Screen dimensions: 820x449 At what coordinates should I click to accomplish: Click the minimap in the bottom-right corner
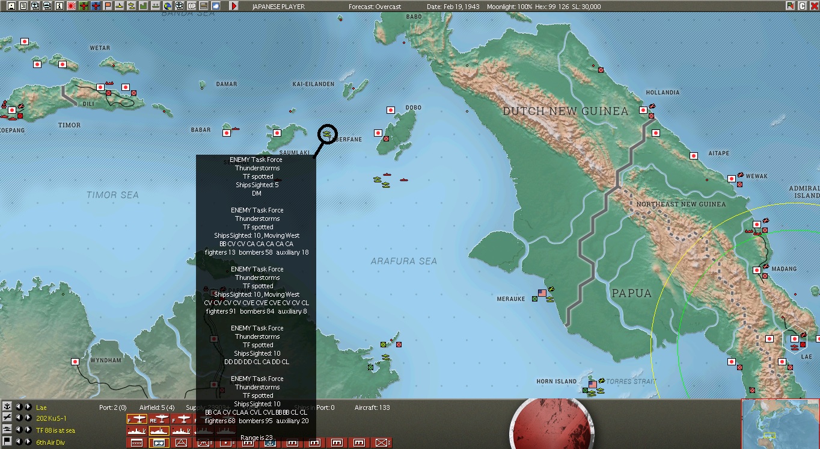click(780, 424)
